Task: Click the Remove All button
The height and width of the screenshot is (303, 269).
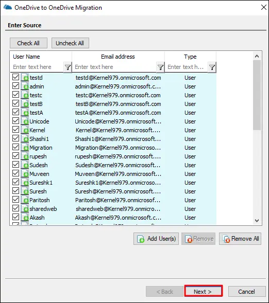Action: tap(240, 239)
